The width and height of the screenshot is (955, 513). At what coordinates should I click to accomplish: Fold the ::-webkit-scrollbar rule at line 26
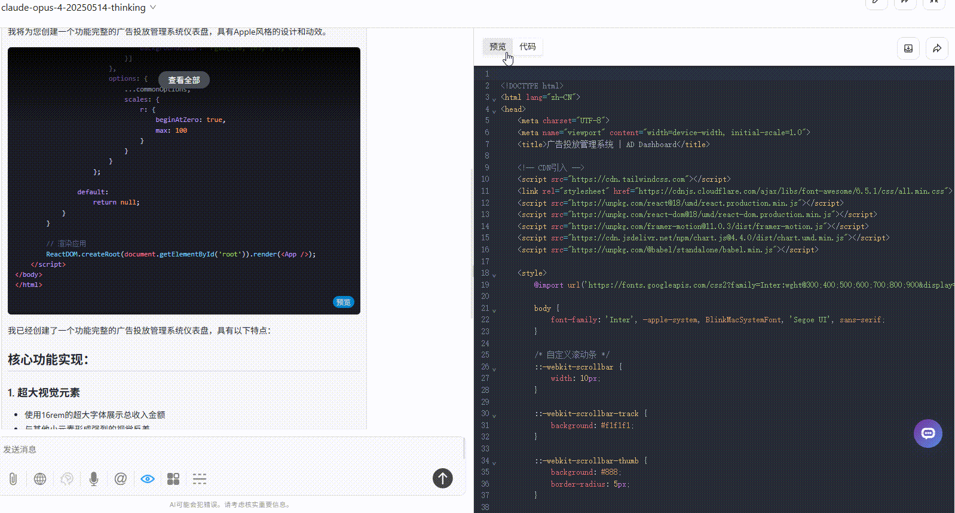pos(494,369)
